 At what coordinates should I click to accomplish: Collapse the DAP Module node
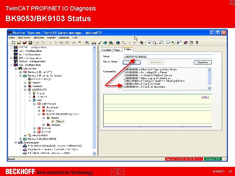(35, 104)
